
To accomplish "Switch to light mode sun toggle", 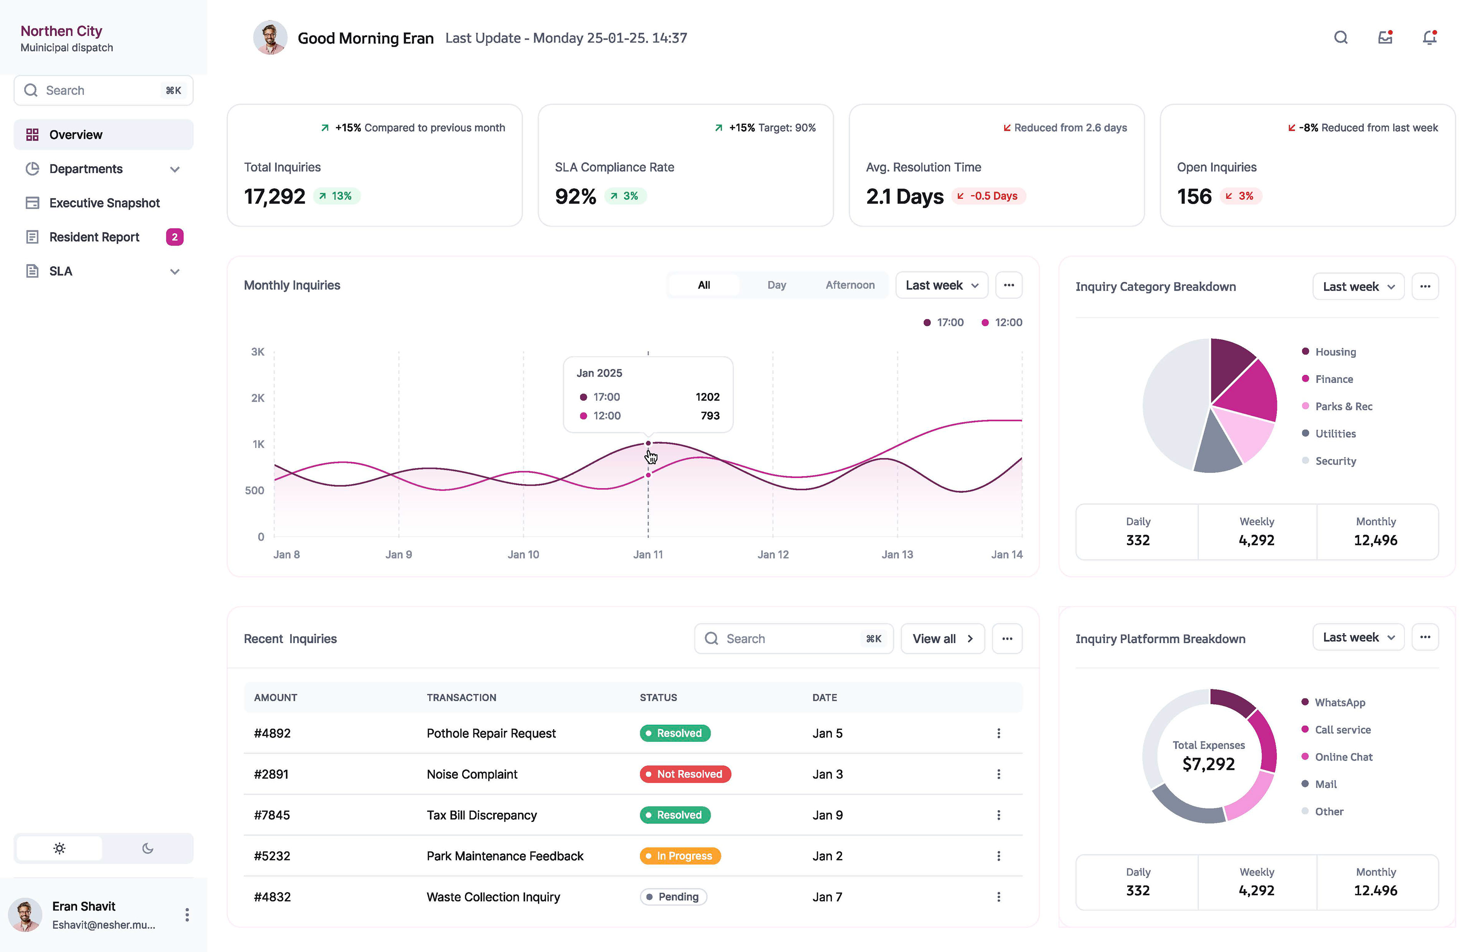I will coord(59,848).
